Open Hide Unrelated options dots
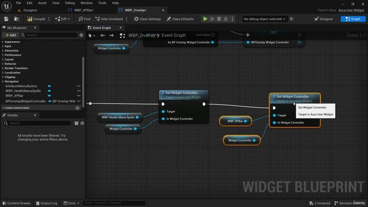 click(x=126, y=19)
